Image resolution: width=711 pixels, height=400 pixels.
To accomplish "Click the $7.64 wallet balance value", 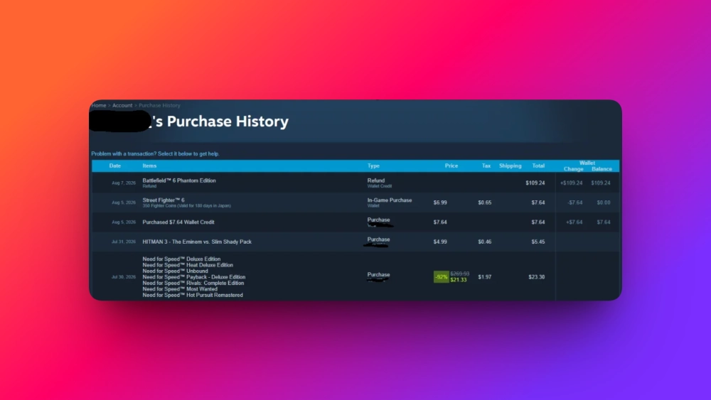I will click(x=604, y=222).
